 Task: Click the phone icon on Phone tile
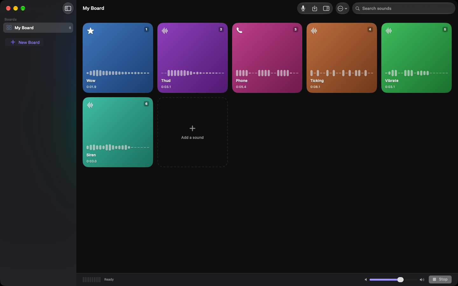pyautogui.click(x=239, y=31)
